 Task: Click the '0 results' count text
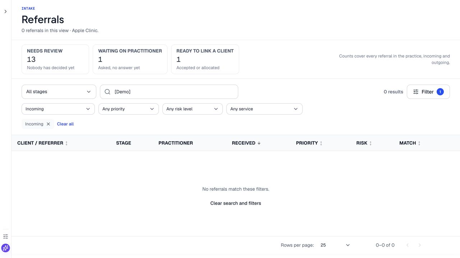pos(394,92)
